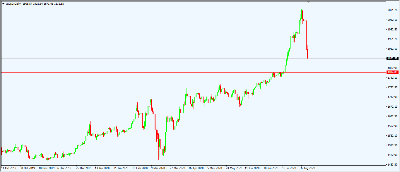Click the 25 Dec 2019 date label

[84, 168]
